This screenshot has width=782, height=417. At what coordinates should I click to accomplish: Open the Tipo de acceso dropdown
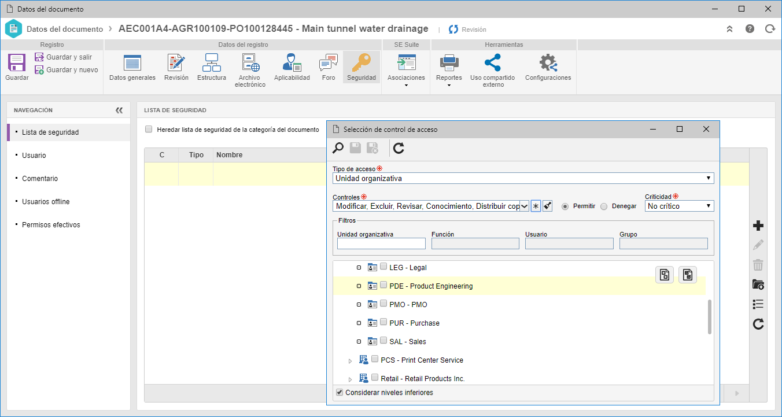(523, 178)
